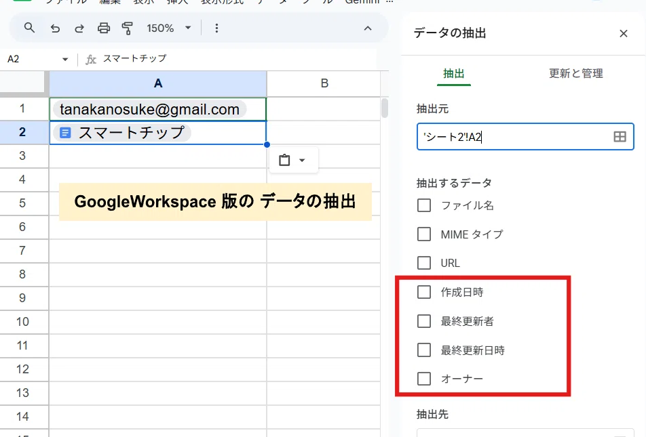Redo the last action
This screenshot has height=437, width=646.
(x=79, y=28)
